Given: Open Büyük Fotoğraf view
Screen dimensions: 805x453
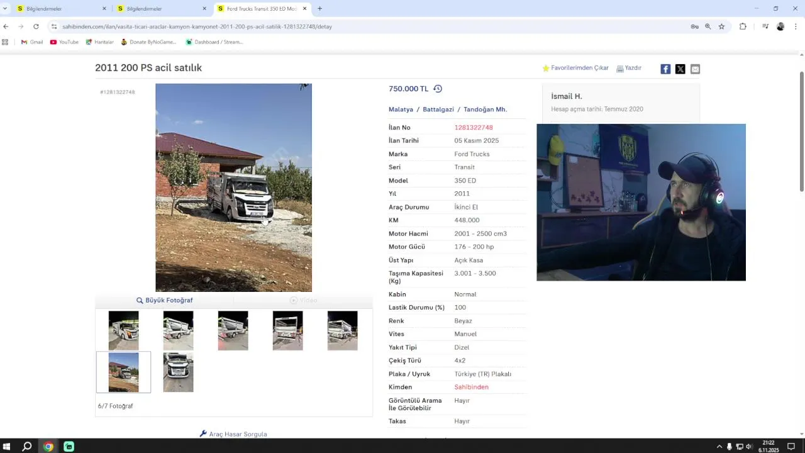Looking at the screenshot, I should tap(165, 300).
